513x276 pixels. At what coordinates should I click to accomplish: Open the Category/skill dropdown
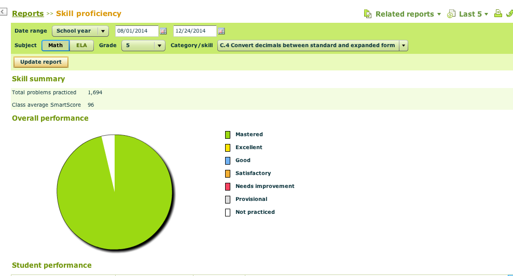pos(312,46)
